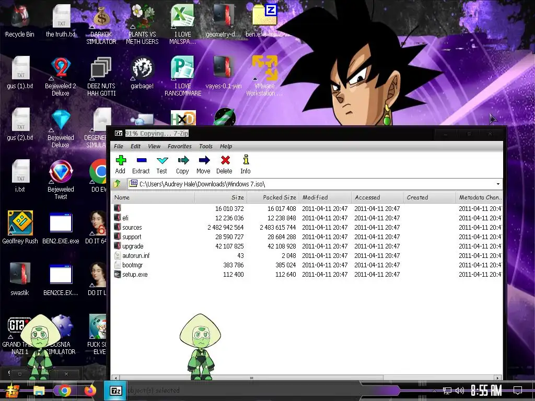Open the File menu
The width and height of the screenshot is (535, 401).
119,146
